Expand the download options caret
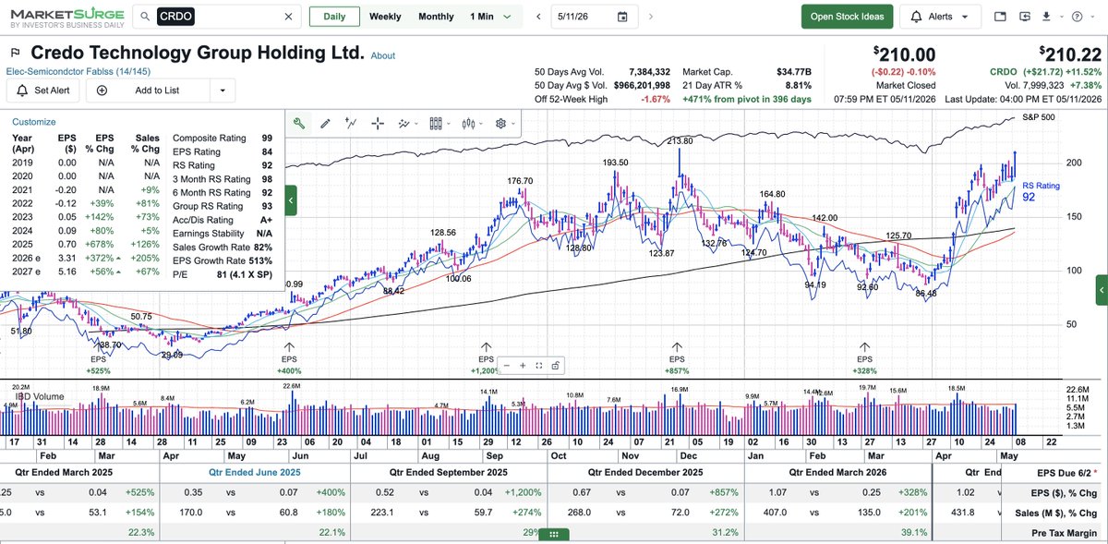1108x544 pixels. 1060,17
